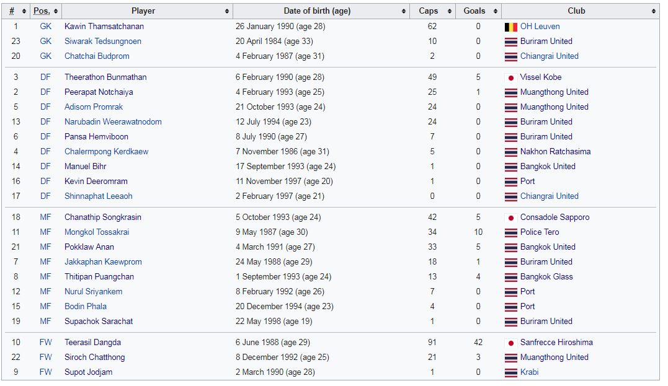
Task: Click Belgium flag icon beside OH Leuven
Action: [511, 27]
